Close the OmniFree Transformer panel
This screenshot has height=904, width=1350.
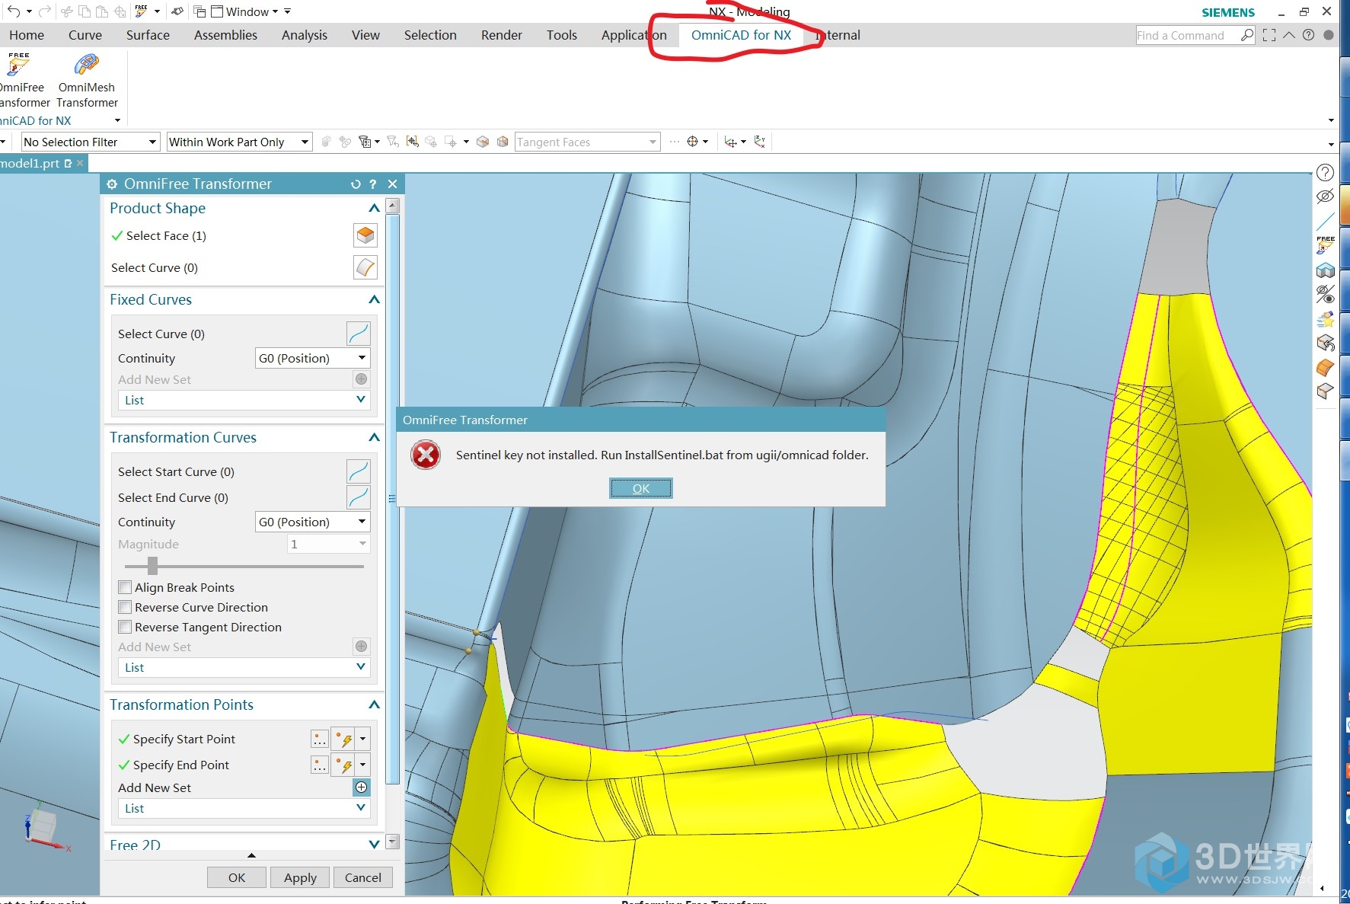coord(393,184)
